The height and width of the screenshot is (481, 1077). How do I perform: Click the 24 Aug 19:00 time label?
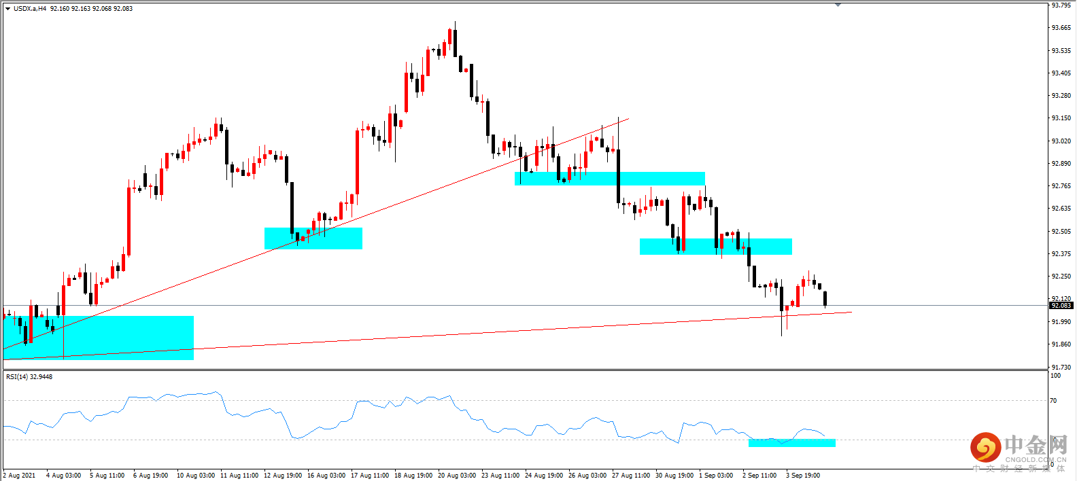click(543, 475)
